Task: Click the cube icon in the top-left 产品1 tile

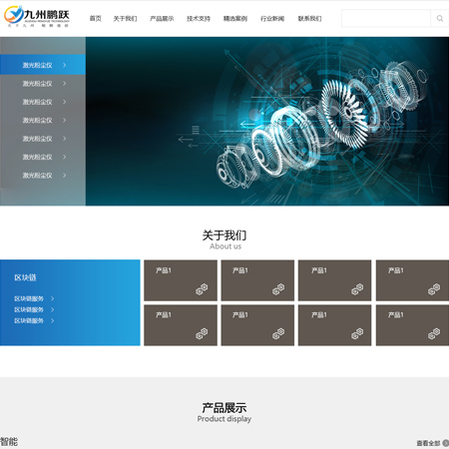Action: click(x=202, y=289)
